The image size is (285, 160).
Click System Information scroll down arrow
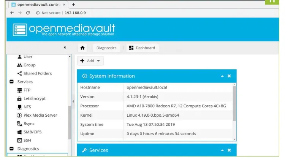coord(234,139)
